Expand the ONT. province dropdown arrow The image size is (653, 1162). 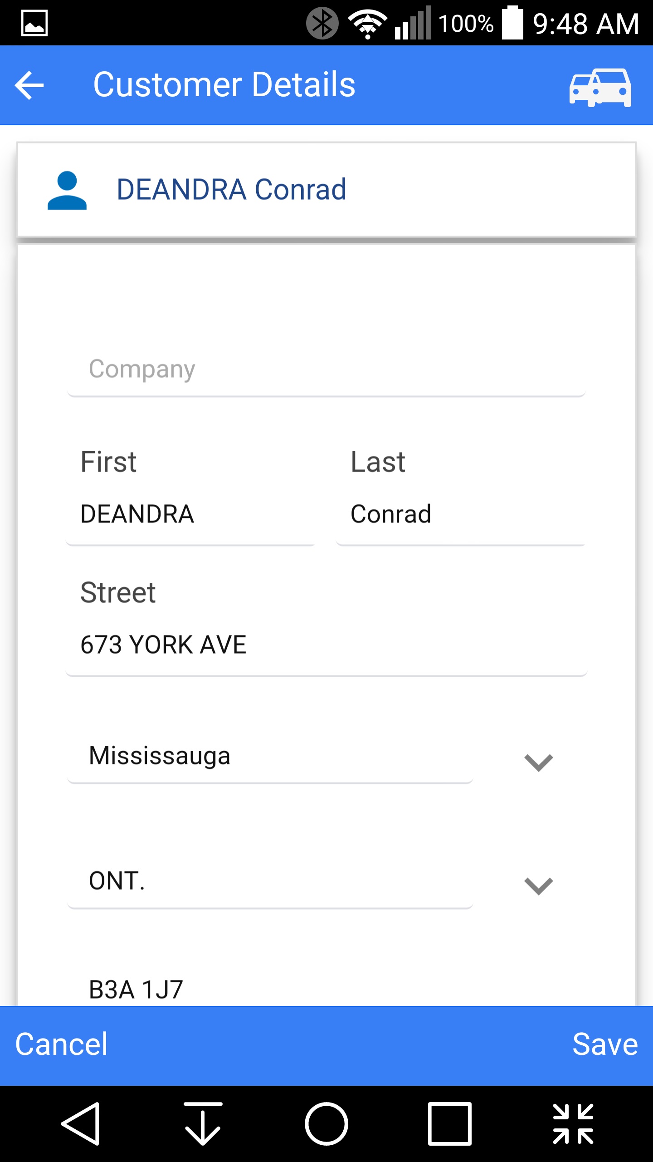tap(538, 886)
